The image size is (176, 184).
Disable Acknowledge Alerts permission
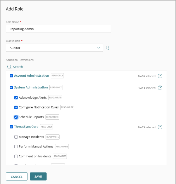tap(16, 98)
